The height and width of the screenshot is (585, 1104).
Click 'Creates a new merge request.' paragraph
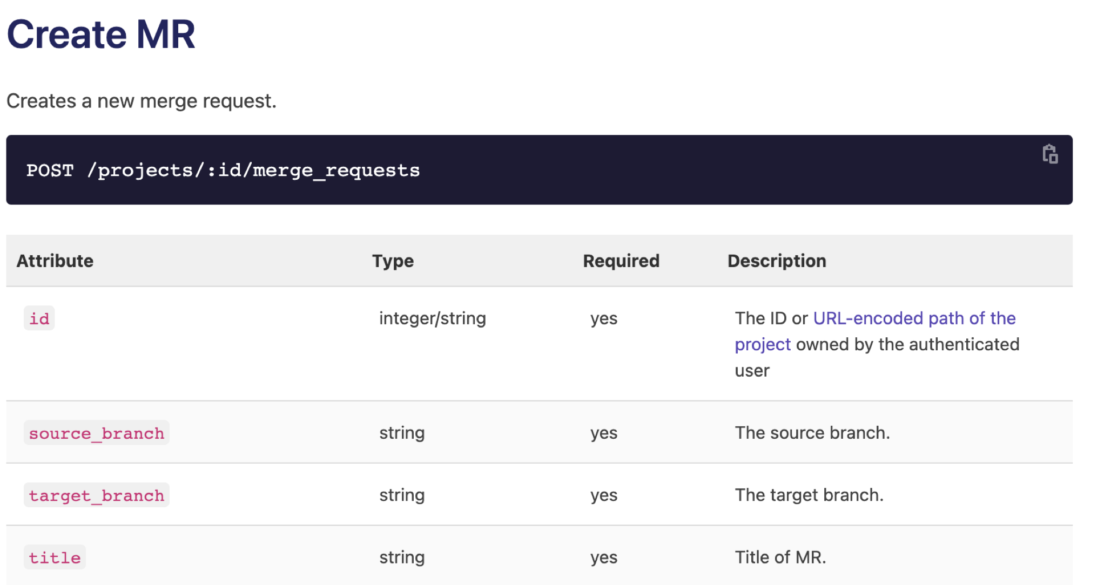[142, 101]
